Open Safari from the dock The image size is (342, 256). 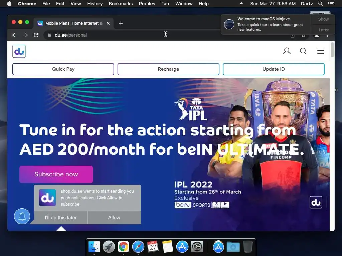[138, 247]
